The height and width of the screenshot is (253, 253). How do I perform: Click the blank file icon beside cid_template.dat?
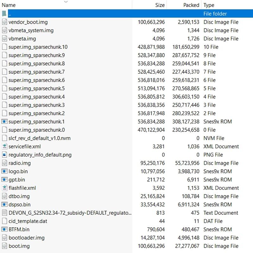(4, 221)
